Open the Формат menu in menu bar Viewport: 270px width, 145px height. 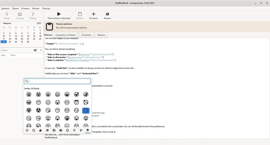click(x=36, y=8)
